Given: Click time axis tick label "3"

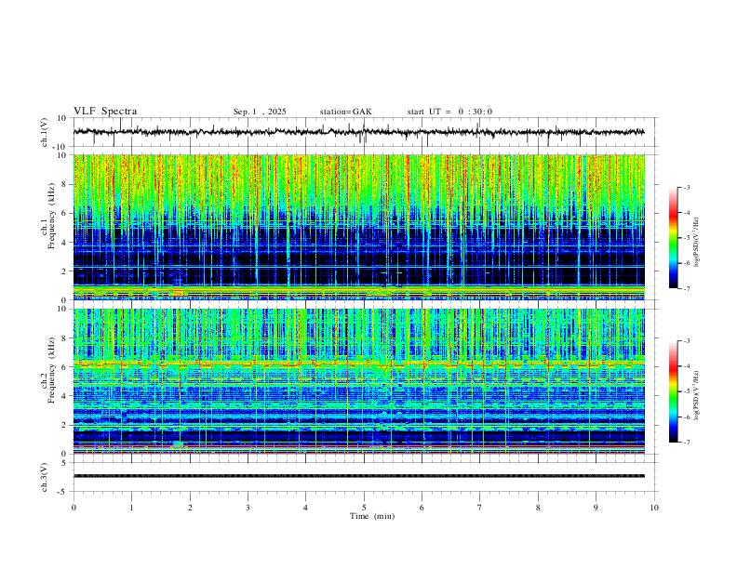Looking at the screenshot, I should [x=248, y=508].
